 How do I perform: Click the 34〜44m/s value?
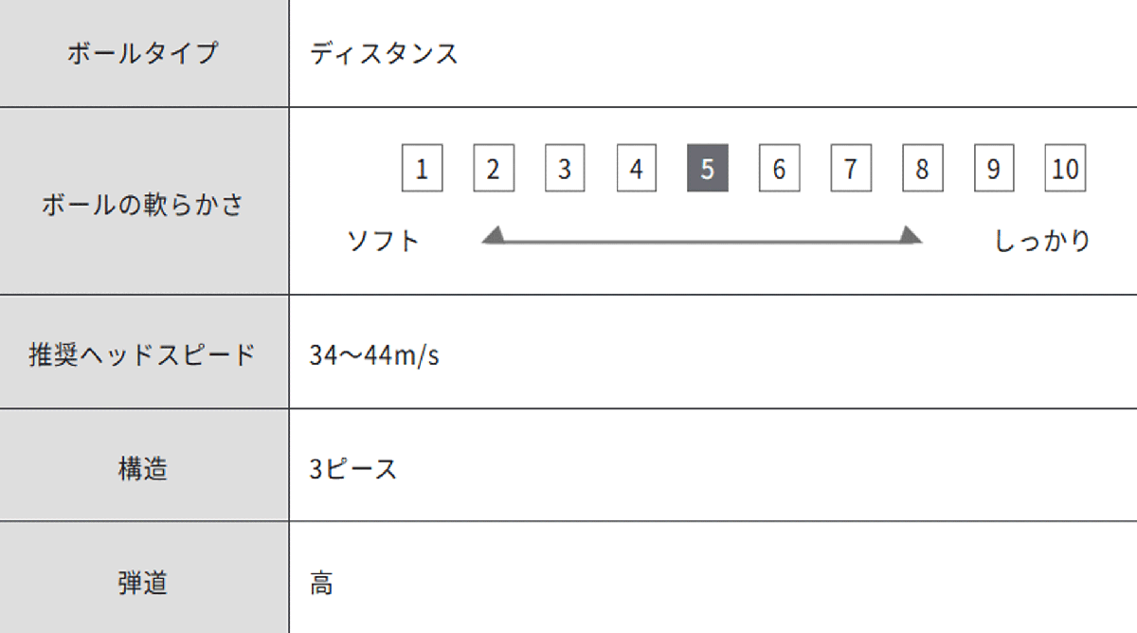pos(374,356)
